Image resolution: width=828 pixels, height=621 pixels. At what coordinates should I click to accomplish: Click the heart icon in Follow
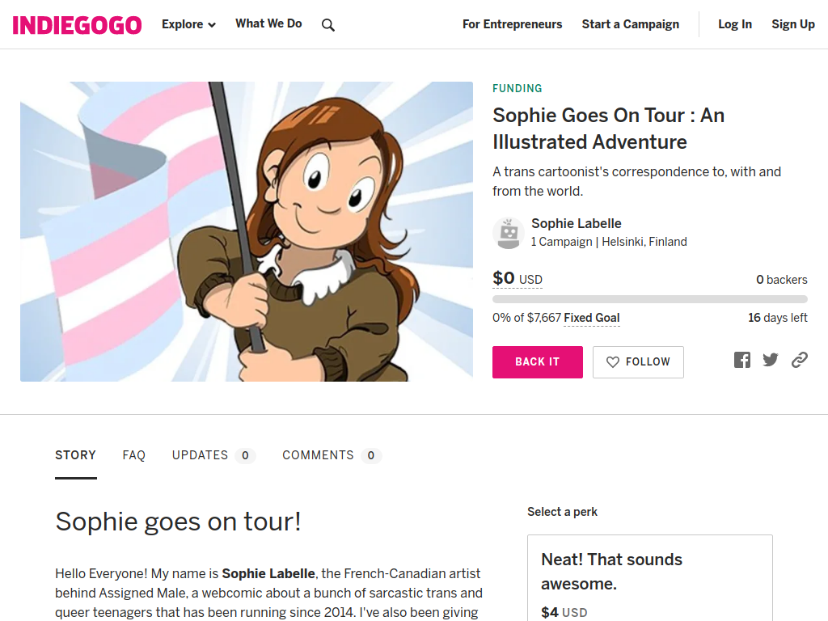pyautogui.click(x=613, y=361)
